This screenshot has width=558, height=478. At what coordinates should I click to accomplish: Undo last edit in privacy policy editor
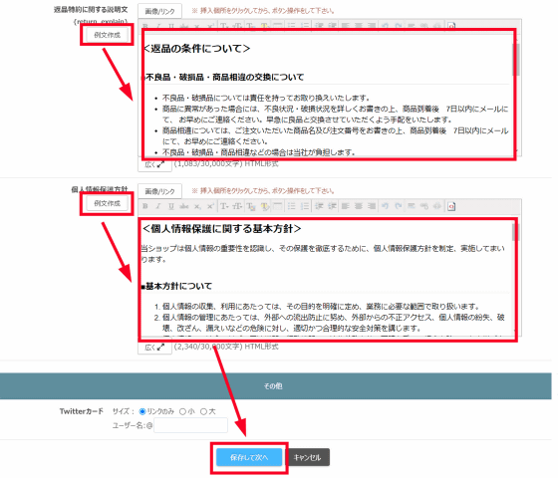[x=385, y=206]
